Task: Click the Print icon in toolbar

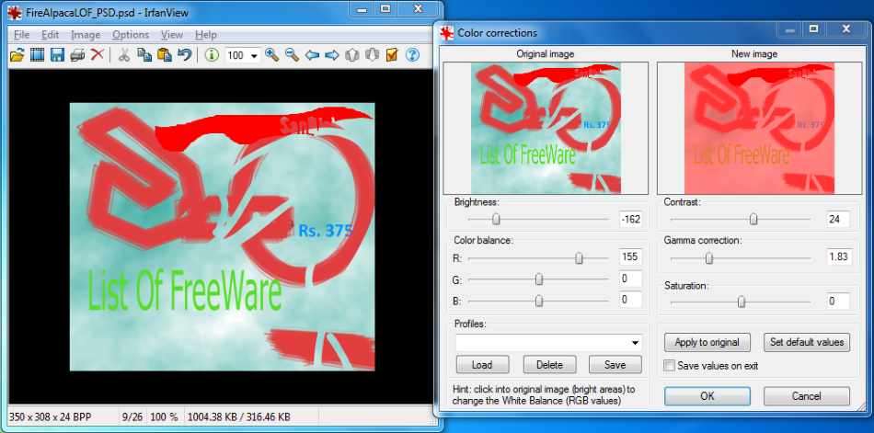Action: (x=77, y=54)
